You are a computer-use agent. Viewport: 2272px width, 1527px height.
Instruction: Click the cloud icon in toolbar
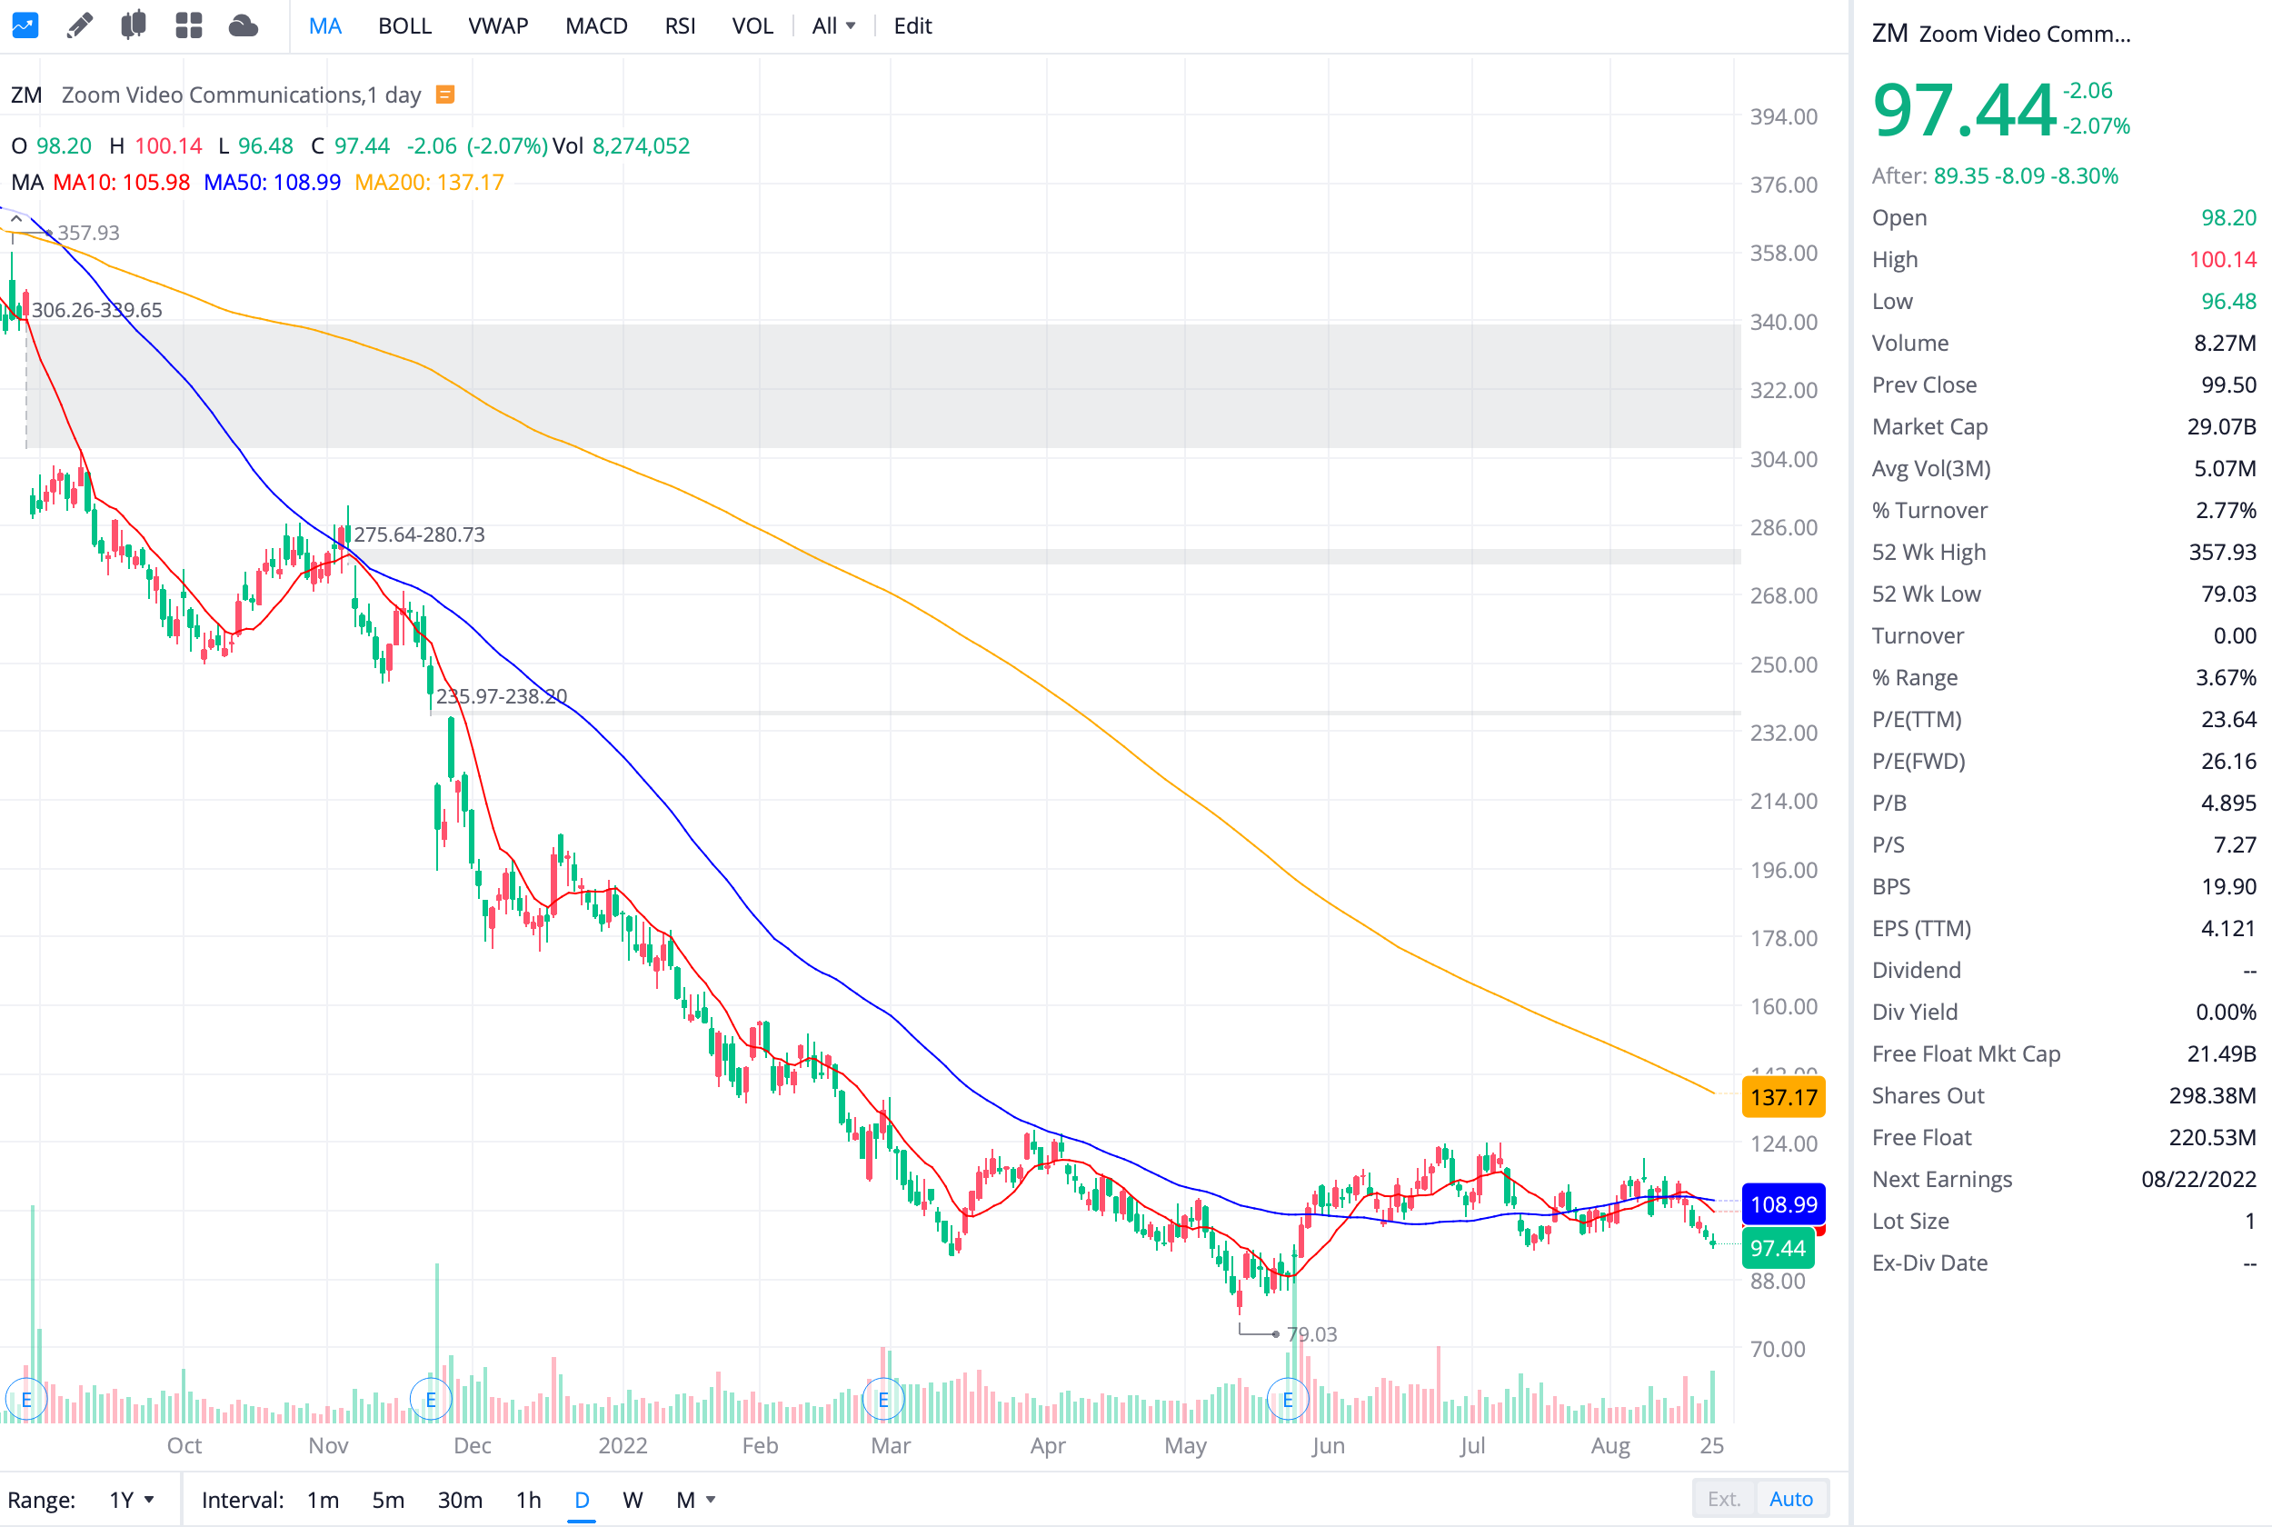click(243, 25)
